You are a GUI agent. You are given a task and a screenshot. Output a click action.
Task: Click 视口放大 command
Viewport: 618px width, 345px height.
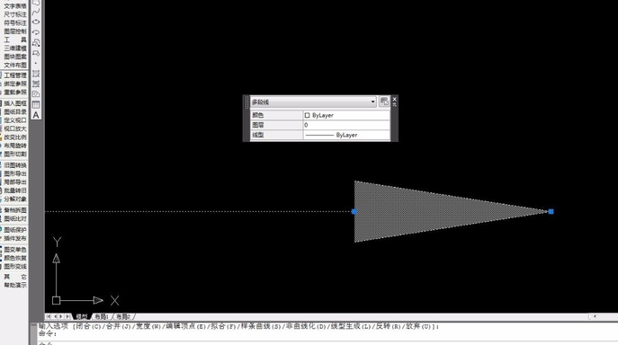(x=14, y=128)
